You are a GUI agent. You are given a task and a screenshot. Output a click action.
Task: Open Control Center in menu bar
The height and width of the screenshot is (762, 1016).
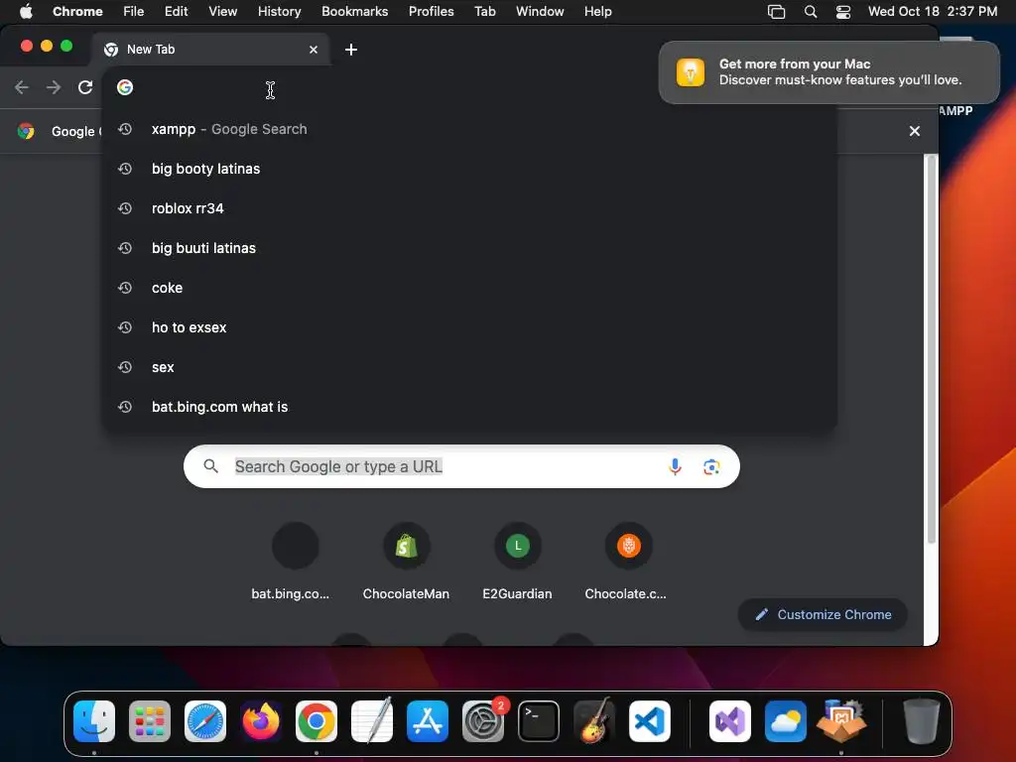[x=843, y=12]
